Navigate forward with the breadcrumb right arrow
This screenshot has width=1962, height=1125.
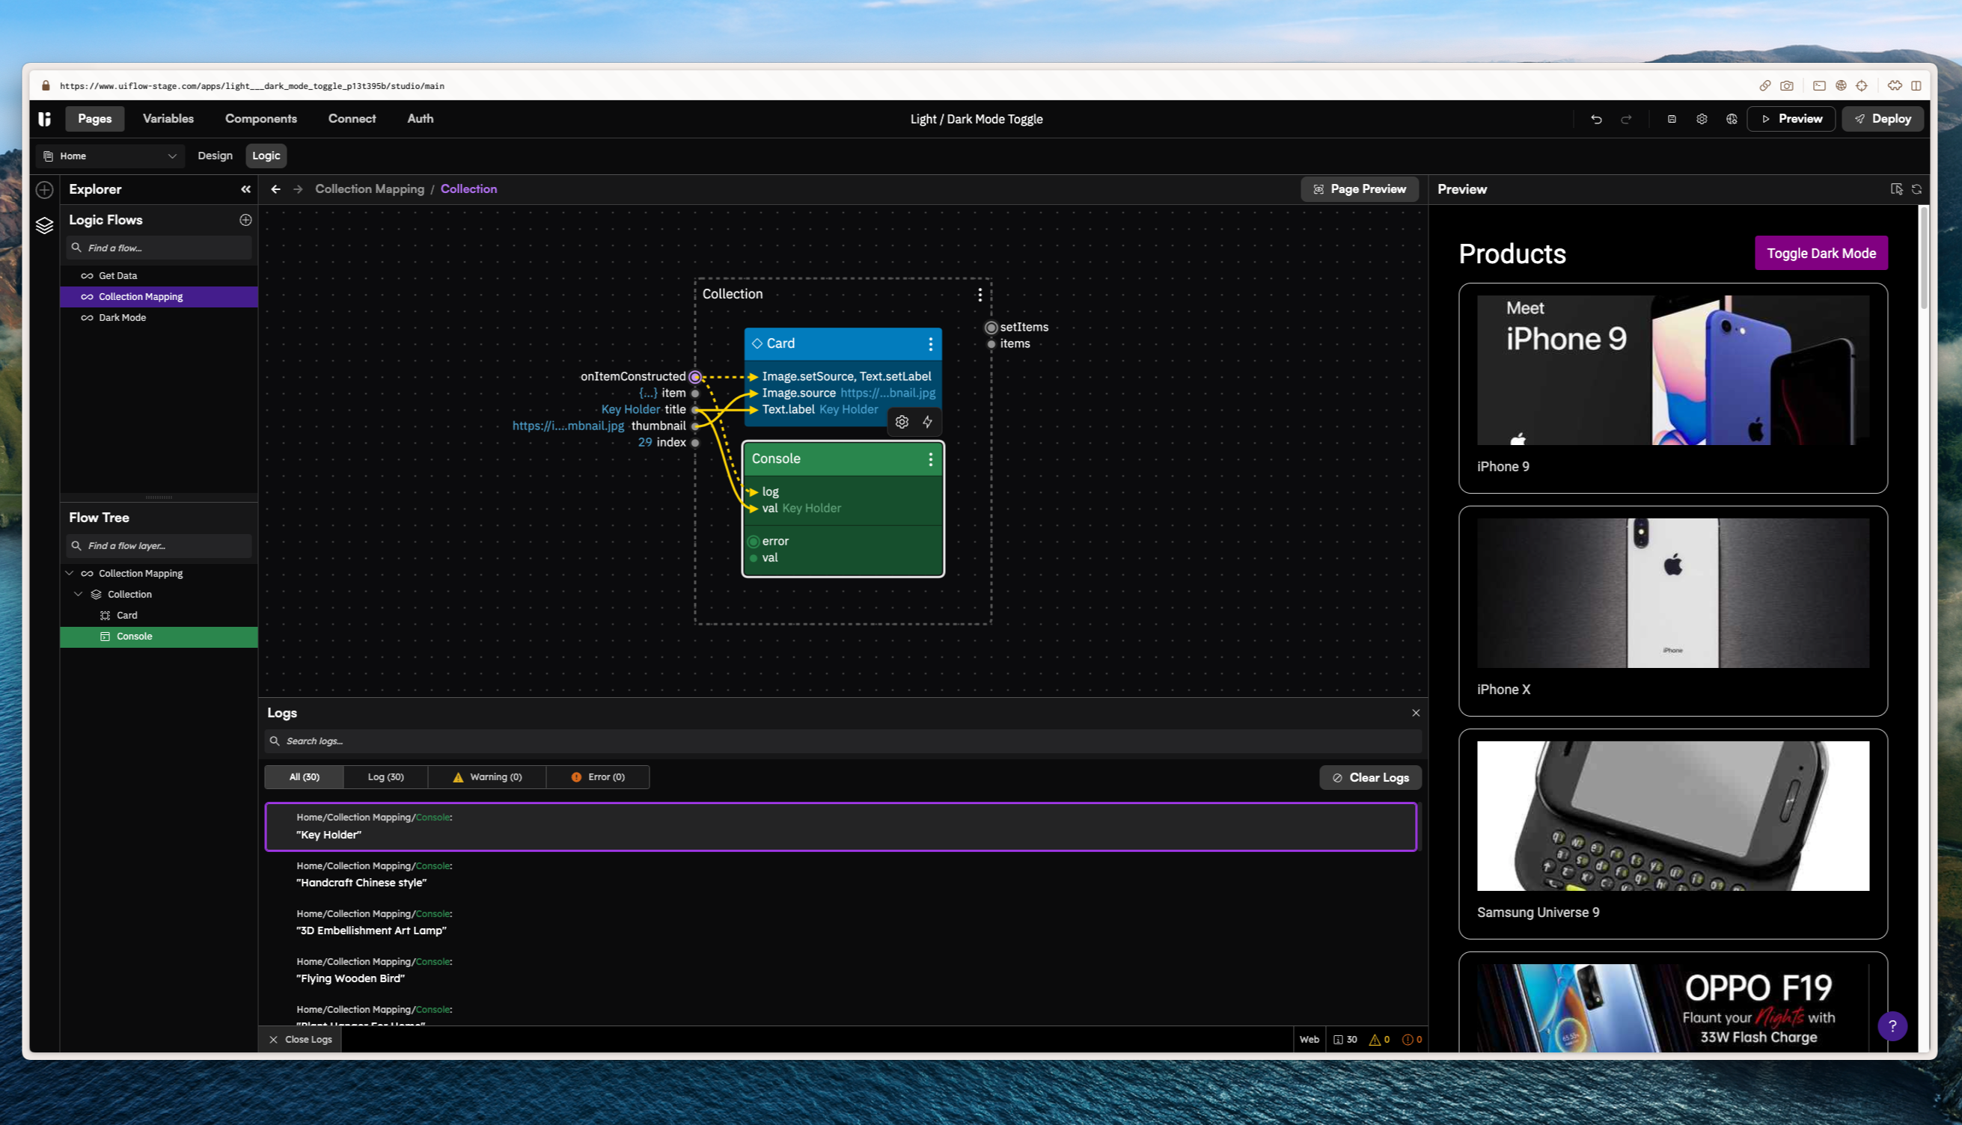click(x=299, y=189)
